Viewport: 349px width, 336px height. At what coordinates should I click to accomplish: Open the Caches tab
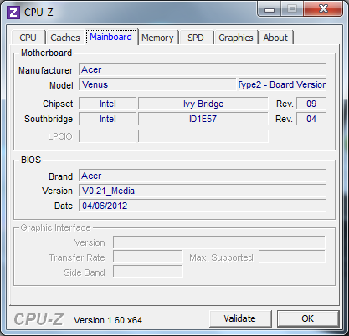[65, 38]
